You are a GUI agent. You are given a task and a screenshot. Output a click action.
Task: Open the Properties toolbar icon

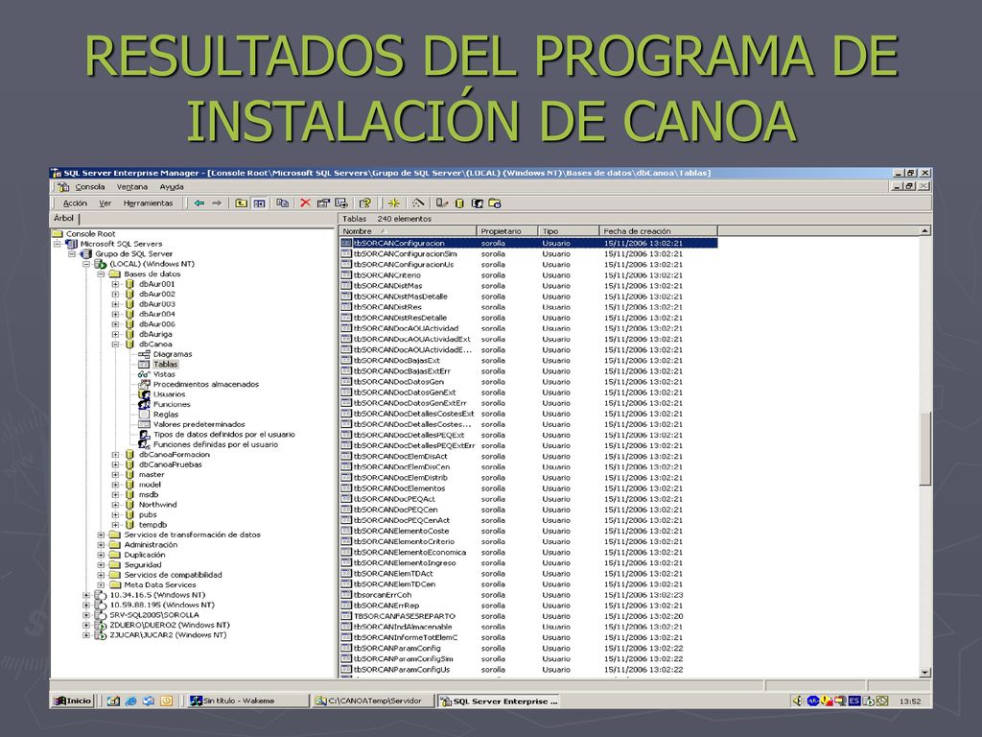[x=323, y=203]
